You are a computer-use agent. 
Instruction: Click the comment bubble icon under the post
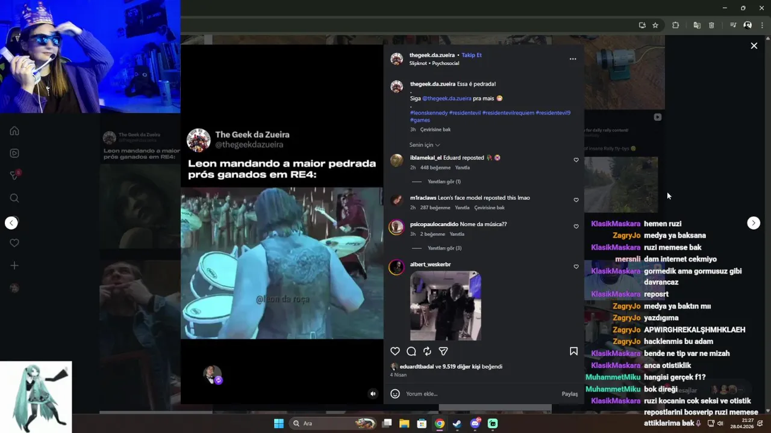(x=411, y=351)
